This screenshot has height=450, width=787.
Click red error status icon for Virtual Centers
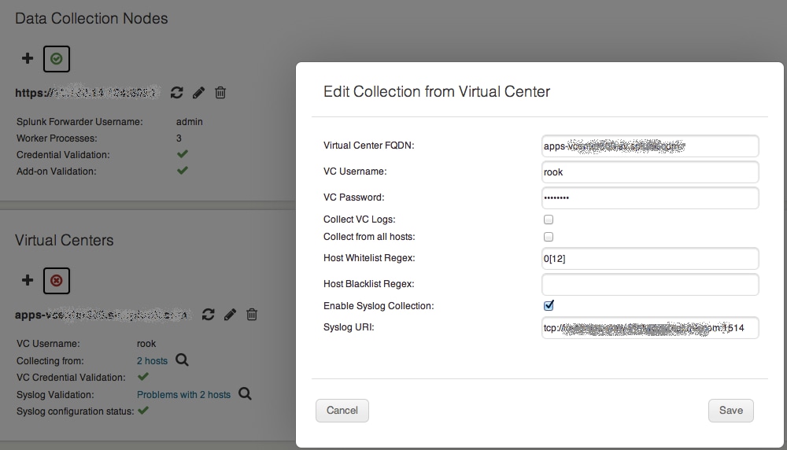pos(56,280)
